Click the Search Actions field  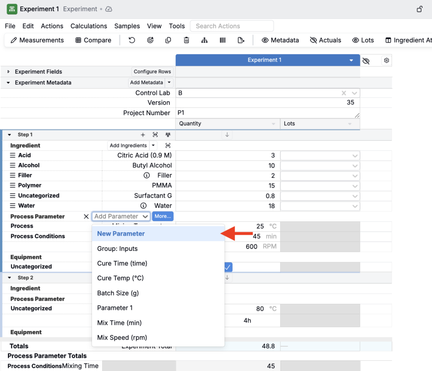pos(232,26)
